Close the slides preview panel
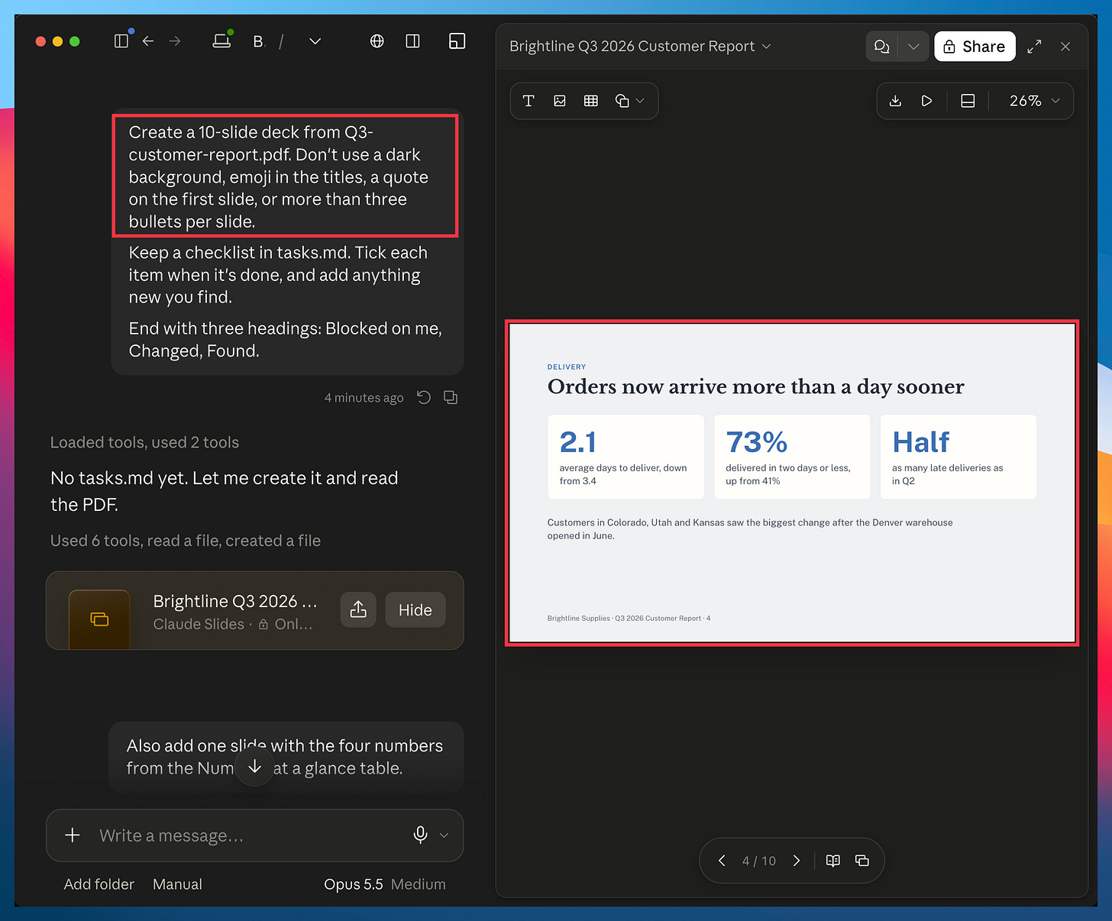The width and height of the screenshot is (1112, 921). (x=1065, y=47)
